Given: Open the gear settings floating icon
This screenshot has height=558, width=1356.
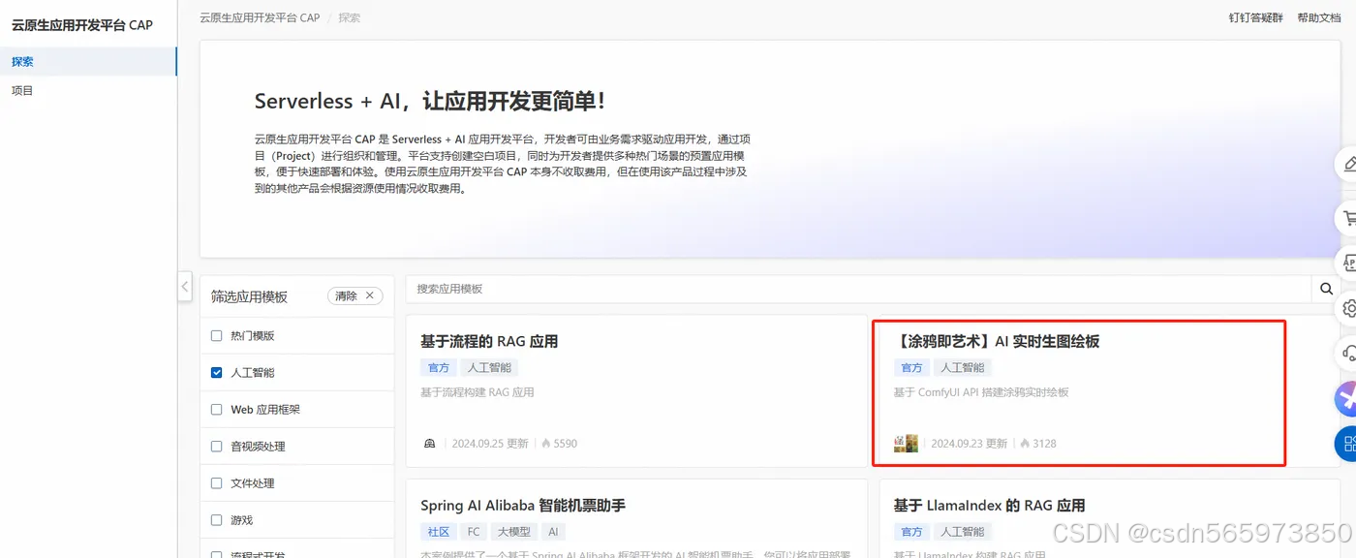Looking at the screenshot, I should 1348,309.
